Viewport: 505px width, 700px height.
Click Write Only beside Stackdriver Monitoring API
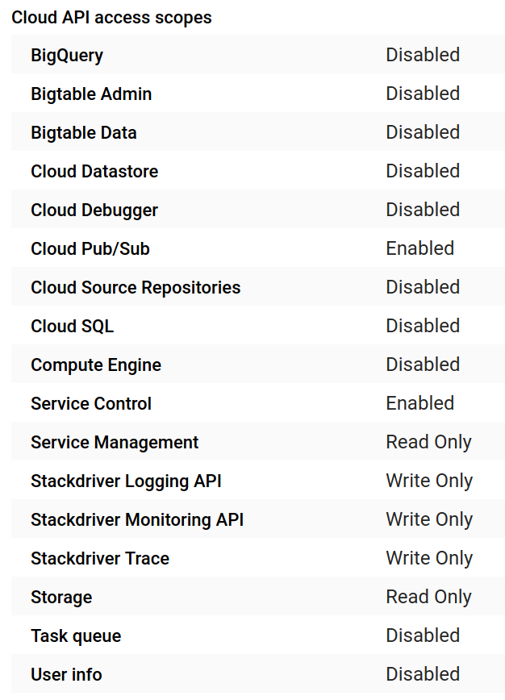[x=429, y=519]
